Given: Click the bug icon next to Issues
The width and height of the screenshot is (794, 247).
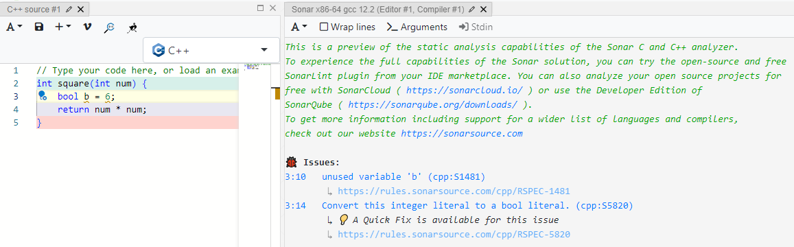Looking at the screenshot, I should (291, 162).
